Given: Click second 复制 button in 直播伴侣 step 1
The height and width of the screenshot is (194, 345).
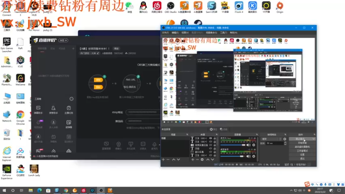Looking at the screenshot, I should click(x=98, y=87).
